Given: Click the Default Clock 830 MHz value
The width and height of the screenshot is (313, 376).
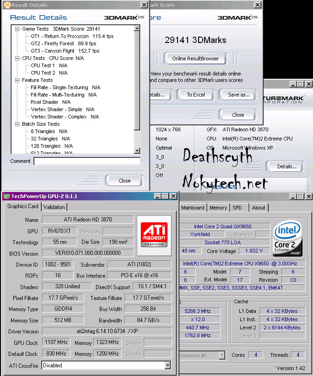Looking at the screenshot, I should coord(56,354).
